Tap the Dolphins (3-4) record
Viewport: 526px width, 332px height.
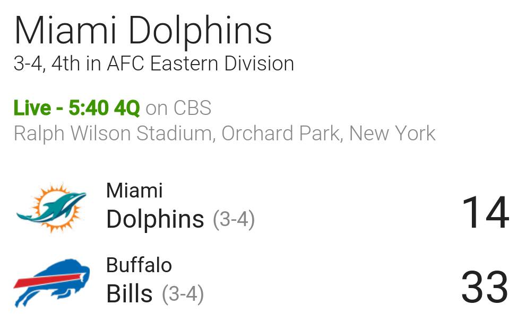234,220
